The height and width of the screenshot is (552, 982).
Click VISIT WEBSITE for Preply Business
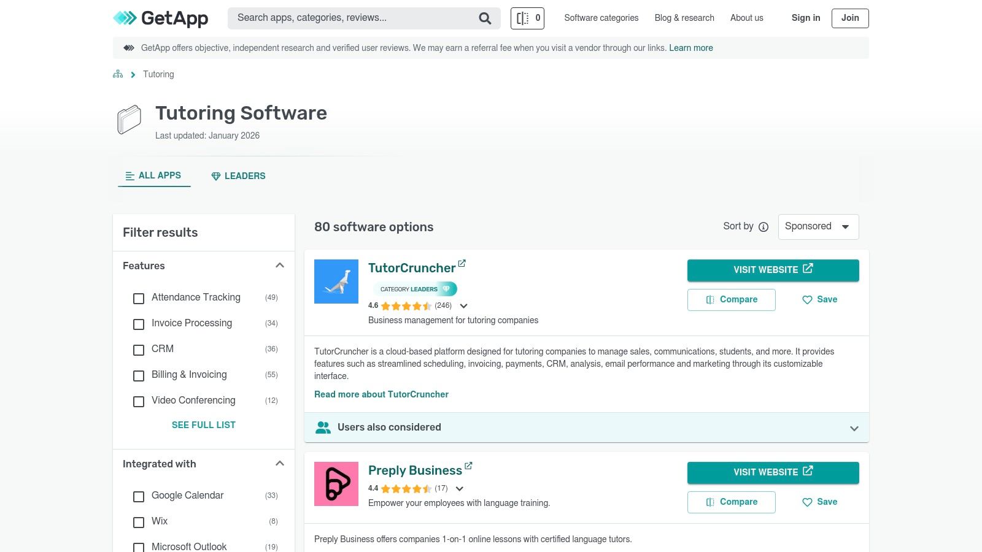point(773,472)
